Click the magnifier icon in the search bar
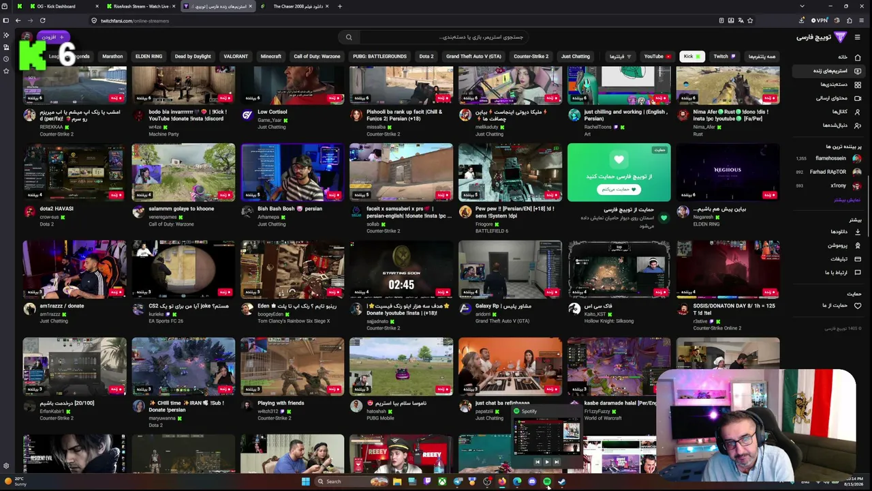872x491 pixels. pos(349,37)
